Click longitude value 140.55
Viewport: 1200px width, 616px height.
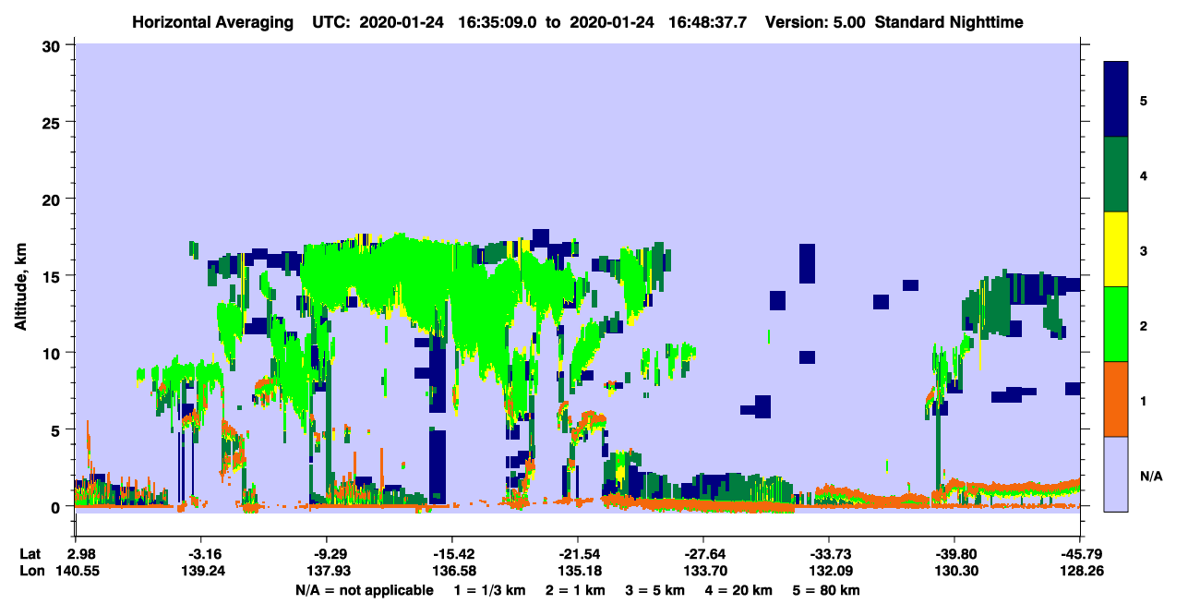coord(76,572)
